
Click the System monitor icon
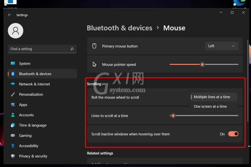point(13,63)
